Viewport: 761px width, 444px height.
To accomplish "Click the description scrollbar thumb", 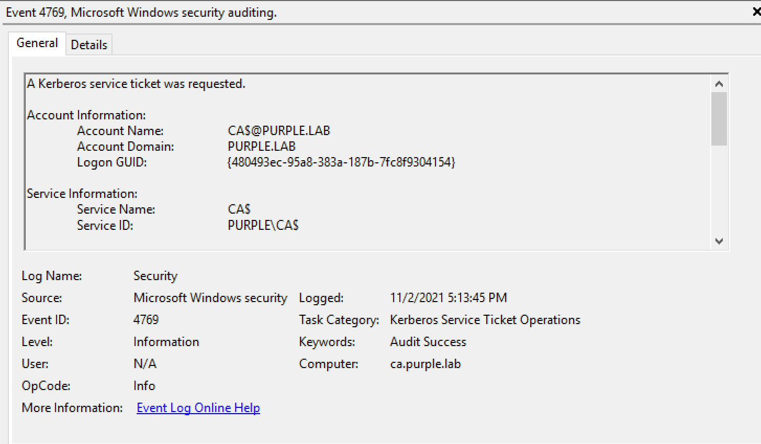I will pyautogui.click(x=719, y=118).
